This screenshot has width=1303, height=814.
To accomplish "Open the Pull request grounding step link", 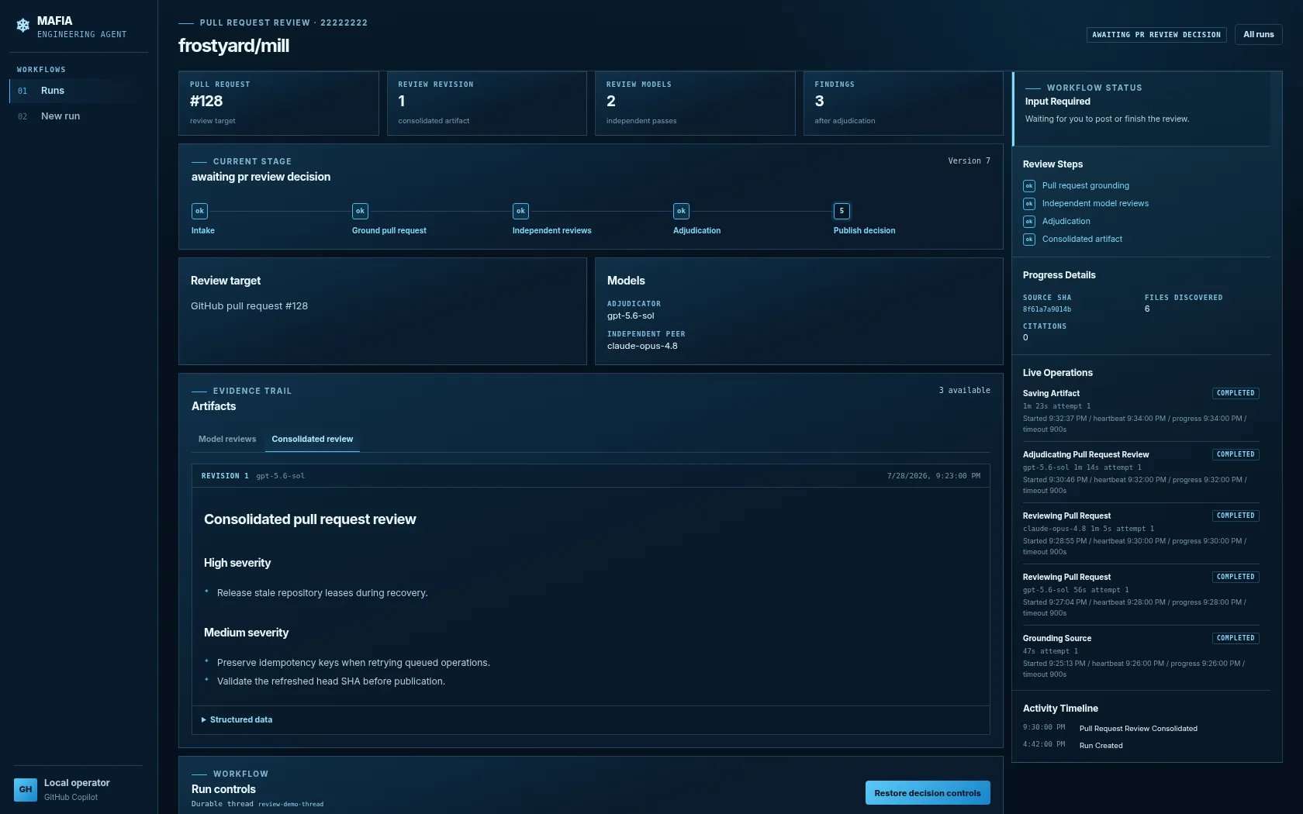I will 1085,186.
